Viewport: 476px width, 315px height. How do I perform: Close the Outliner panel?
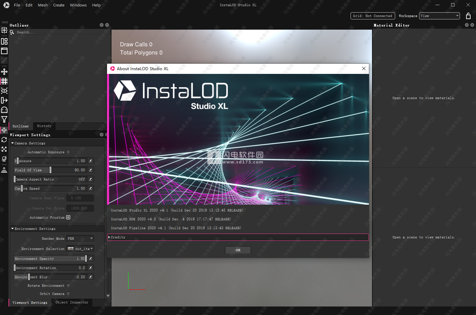point(107,25)
